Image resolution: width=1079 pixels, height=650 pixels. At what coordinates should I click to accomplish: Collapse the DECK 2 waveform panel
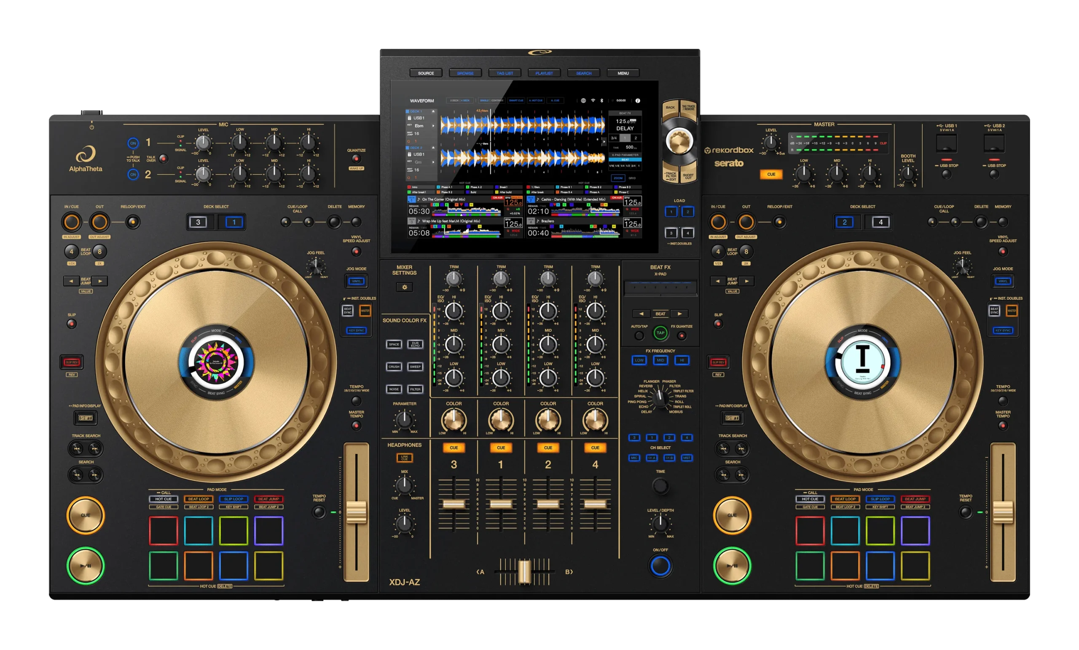pyautogui.click(x=433, y=148)
